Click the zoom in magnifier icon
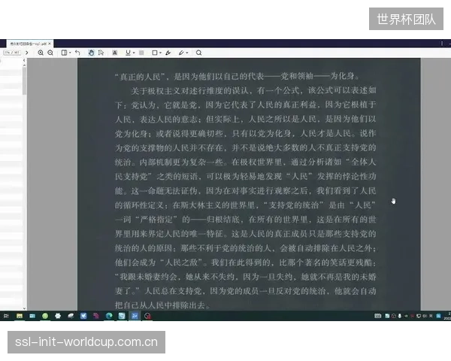The width and height of the screenshot is (451, 361). pos(41,53)
